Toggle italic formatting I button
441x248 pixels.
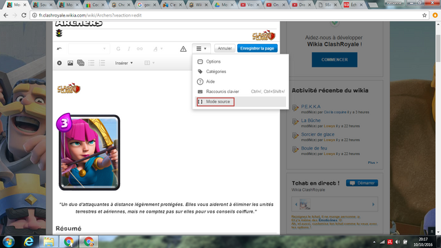pos(129,49)
